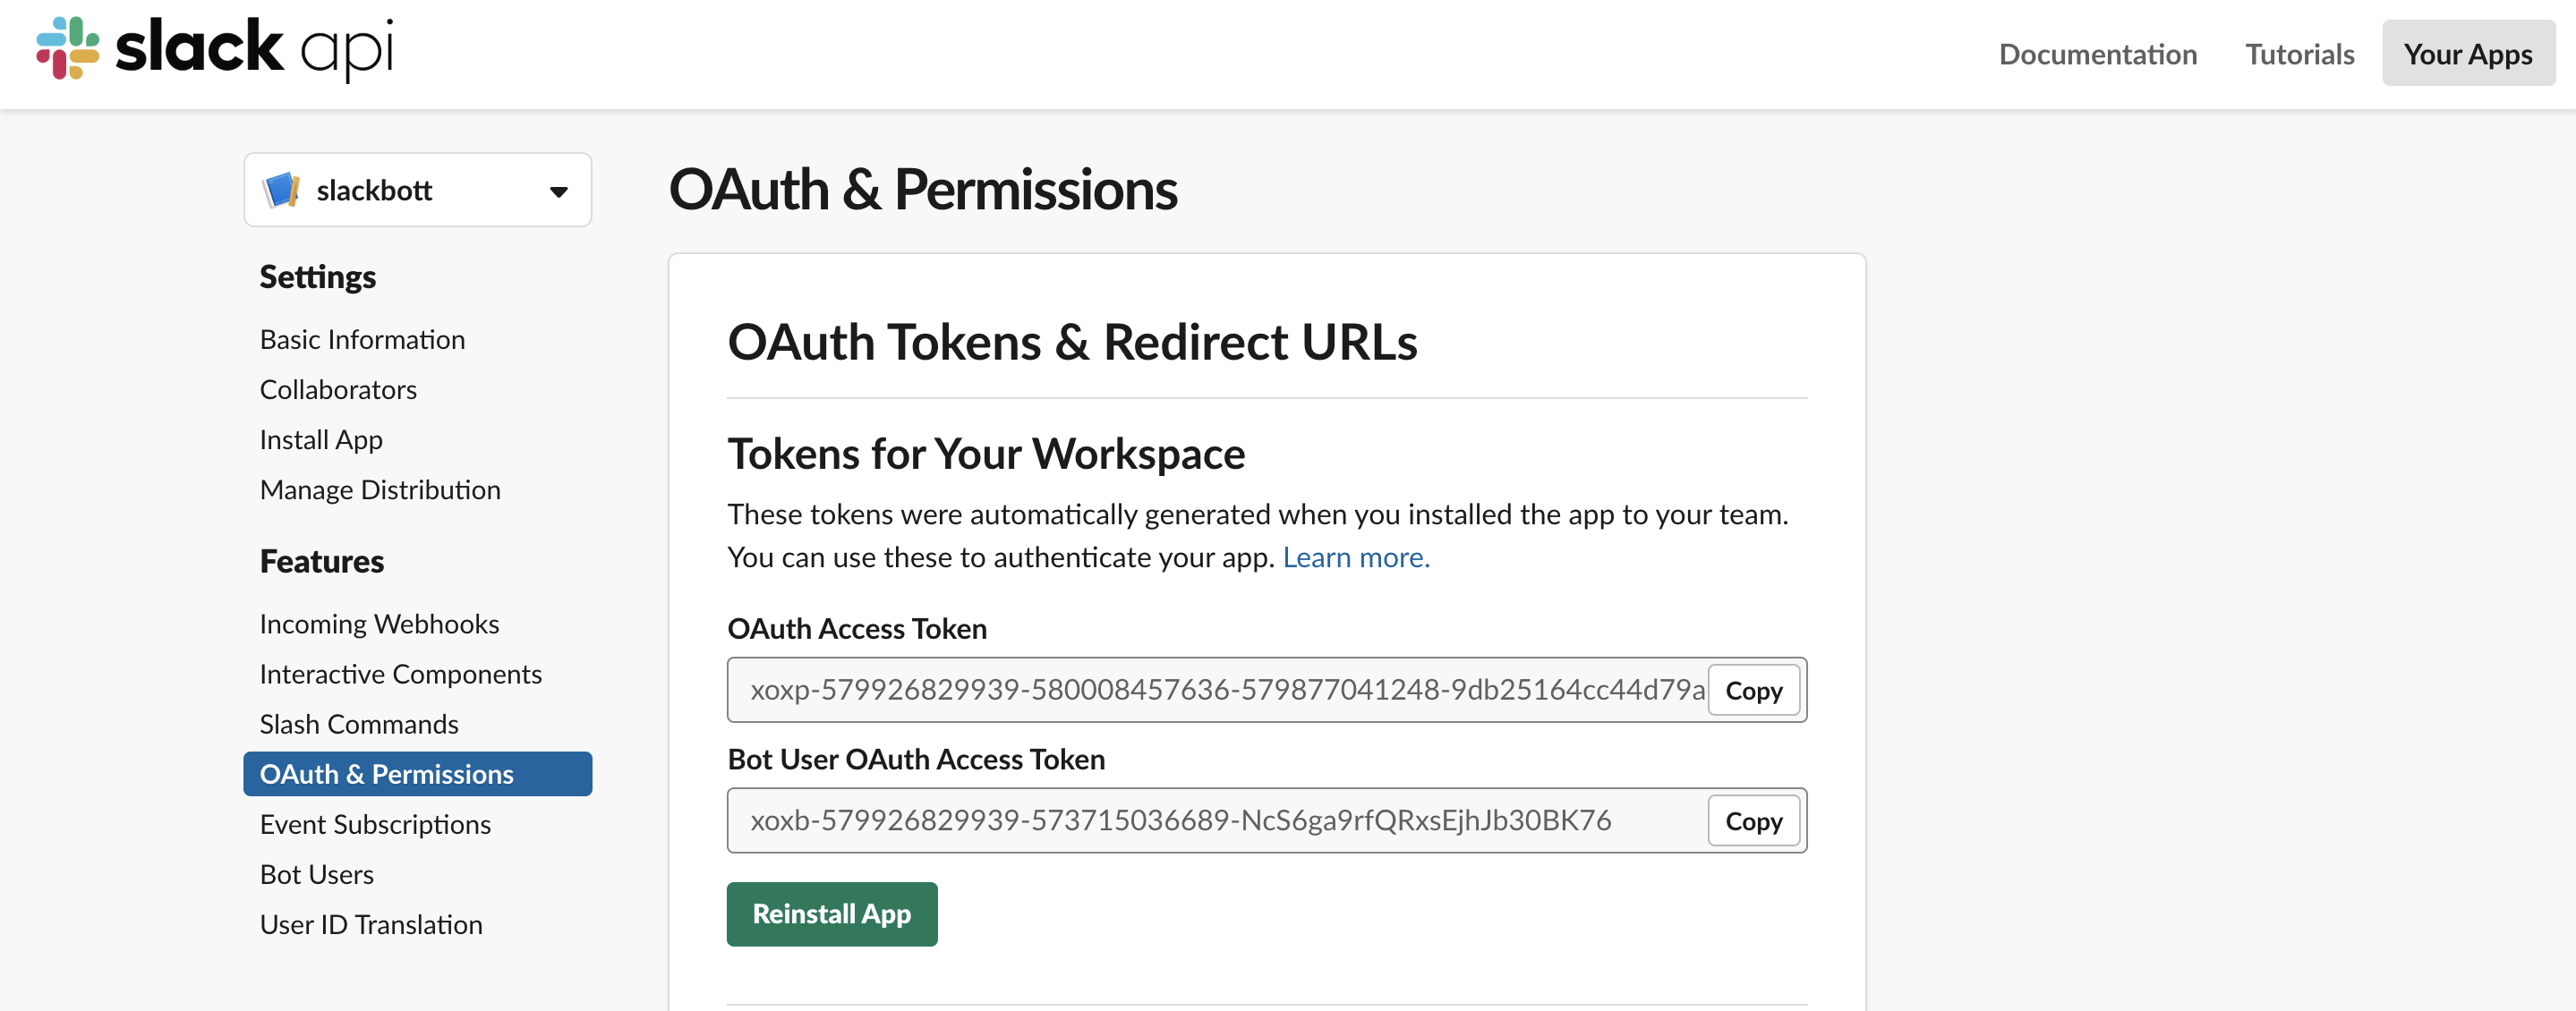The width and height of the screenshot is (2576, 1011).
Task: Open Basic Information settings
Action: [x=362, y=340]
